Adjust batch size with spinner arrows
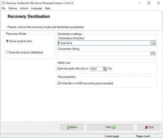 (105, 69)
